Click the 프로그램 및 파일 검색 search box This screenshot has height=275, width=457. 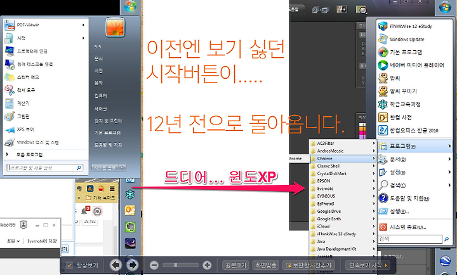pos(44,168)
